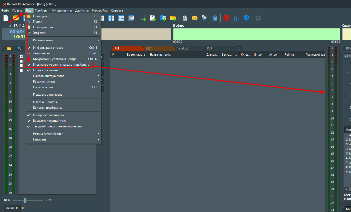Image resolution: width=351 pixels, height=212 pixels.
Task: Click the music folder icon in toolbar
Action: pos(195,18)
